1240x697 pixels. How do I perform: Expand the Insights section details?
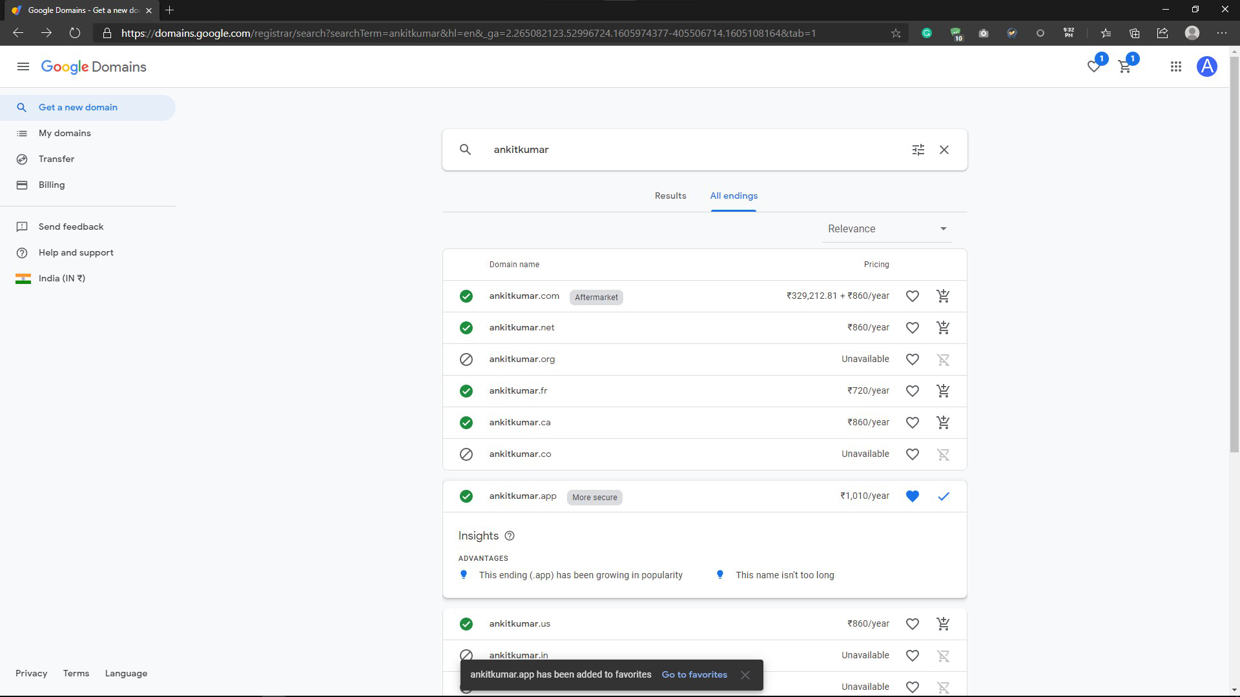click(510, 535)
